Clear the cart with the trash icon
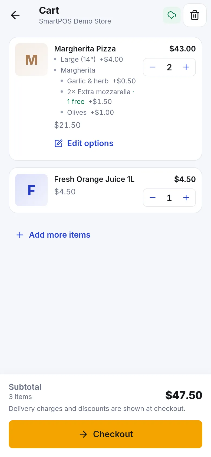 click(195, 15)
